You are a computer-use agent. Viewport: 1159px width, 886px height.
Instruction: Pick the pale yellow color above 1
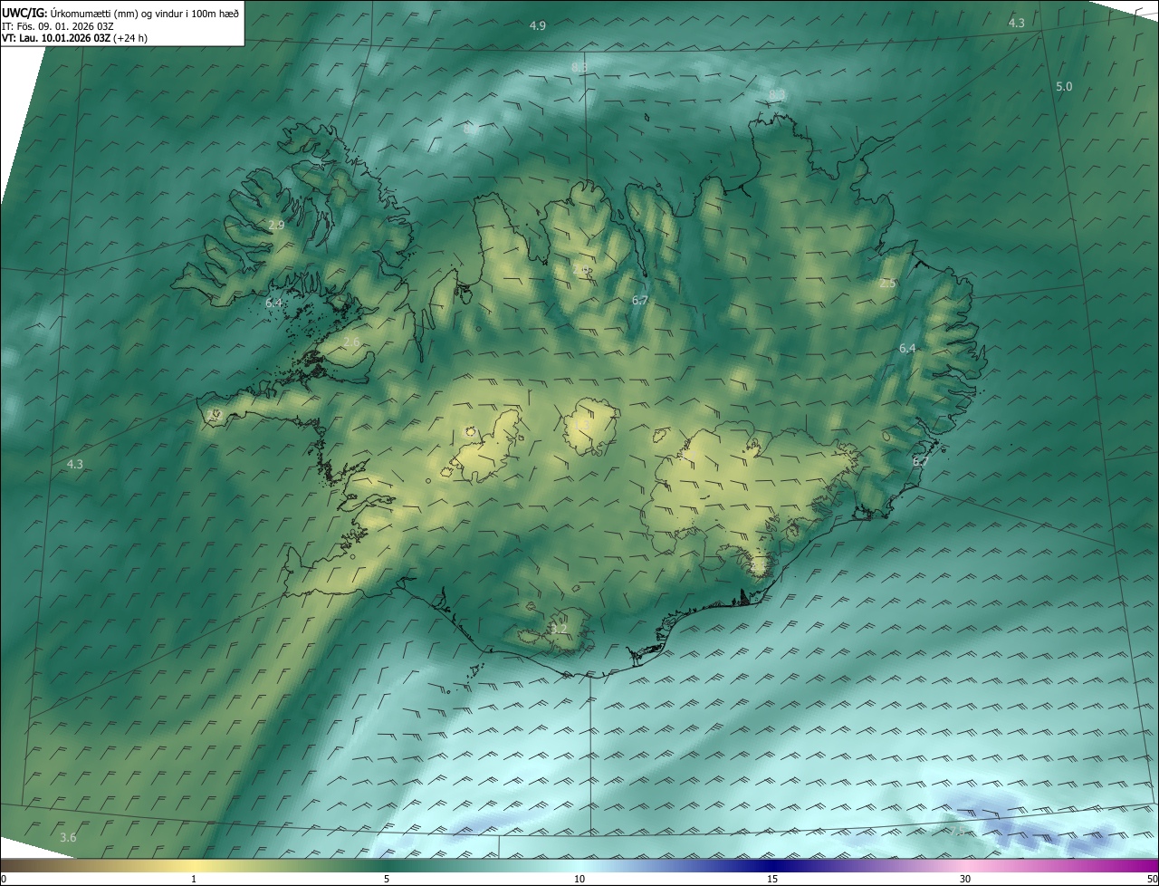[194, 865]
